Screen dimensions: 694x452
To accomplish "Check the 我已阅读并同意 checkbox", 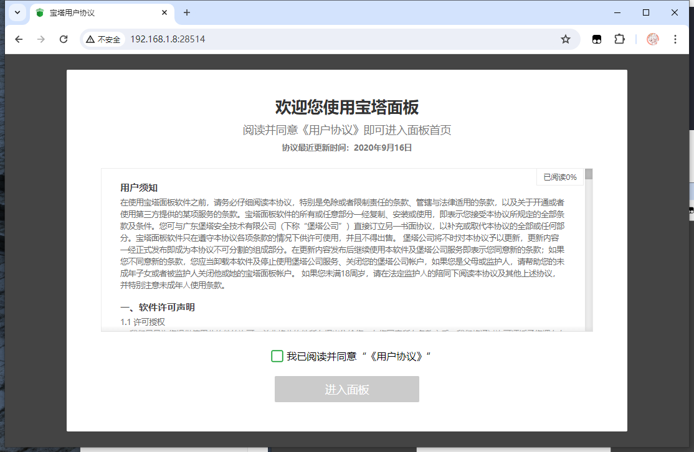I will (x=277, y=356).
